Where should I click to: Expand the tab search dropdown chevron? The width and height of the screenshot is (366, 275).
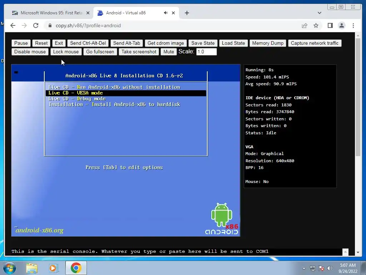coord(319,13)
